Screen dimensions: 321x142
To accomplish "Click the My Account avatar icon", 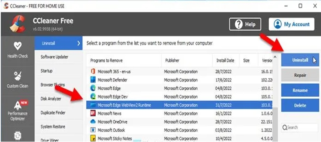I will coord(278,24).
